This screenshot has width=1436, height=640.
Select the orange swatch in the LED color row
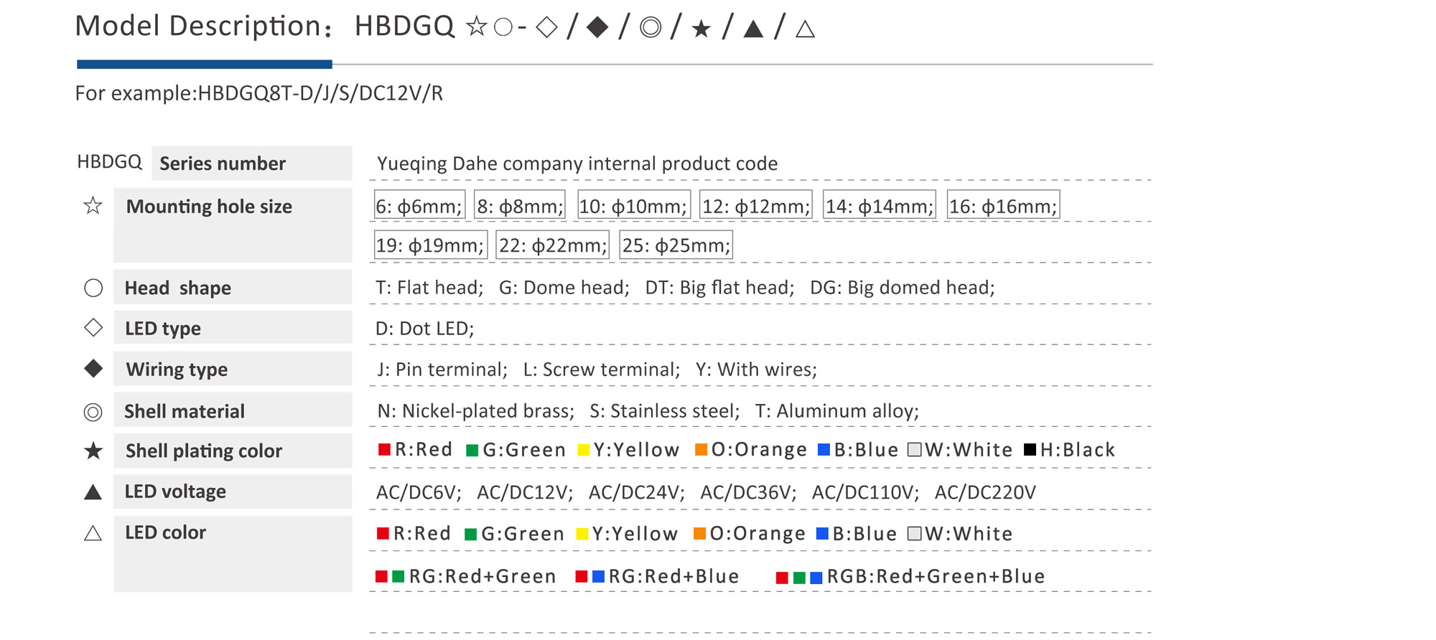[x=699, y=533]
